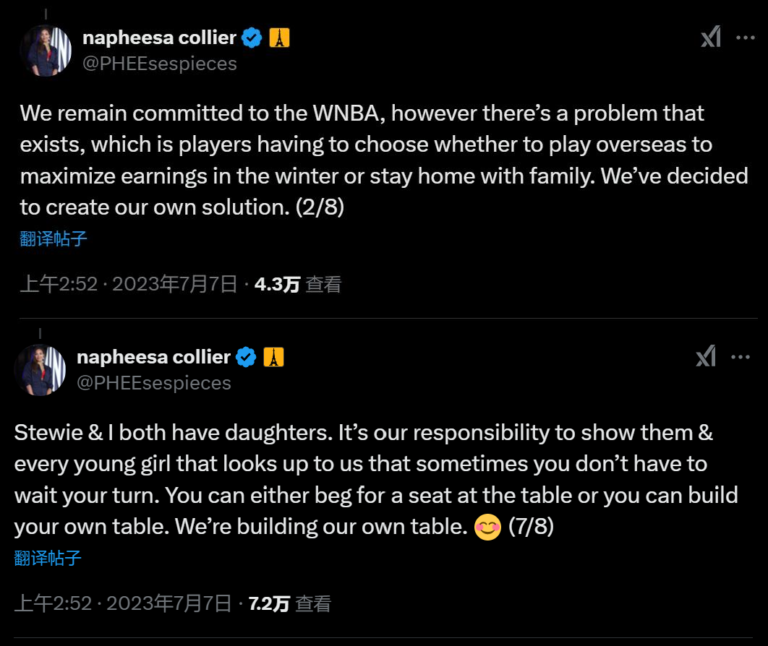Click the "4.3万 查看" view count

coord(298,284)
